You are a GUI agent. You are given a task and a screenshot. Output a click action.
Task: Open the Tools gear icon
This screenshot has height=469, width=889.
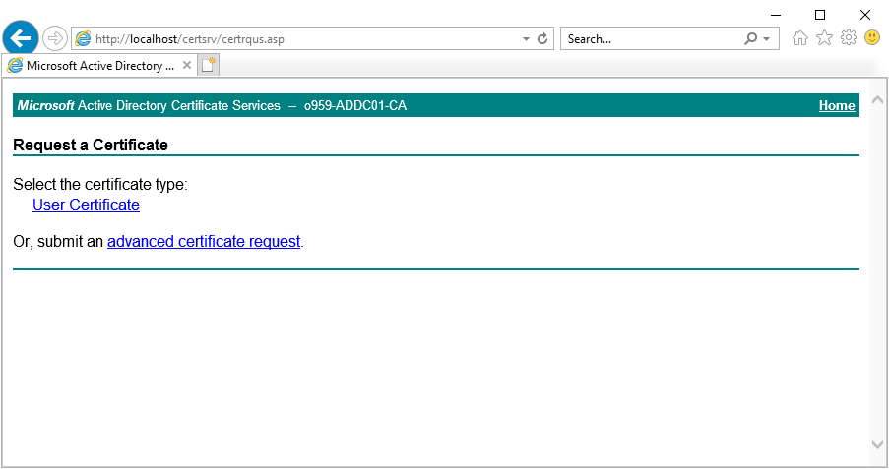(x=849, y=38)
